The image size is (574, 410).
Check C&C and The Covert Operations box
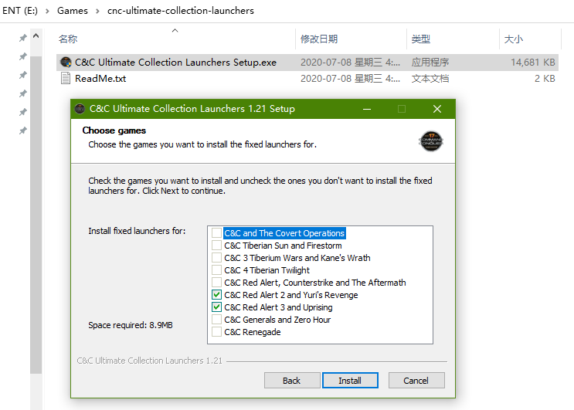pos(216,233)
